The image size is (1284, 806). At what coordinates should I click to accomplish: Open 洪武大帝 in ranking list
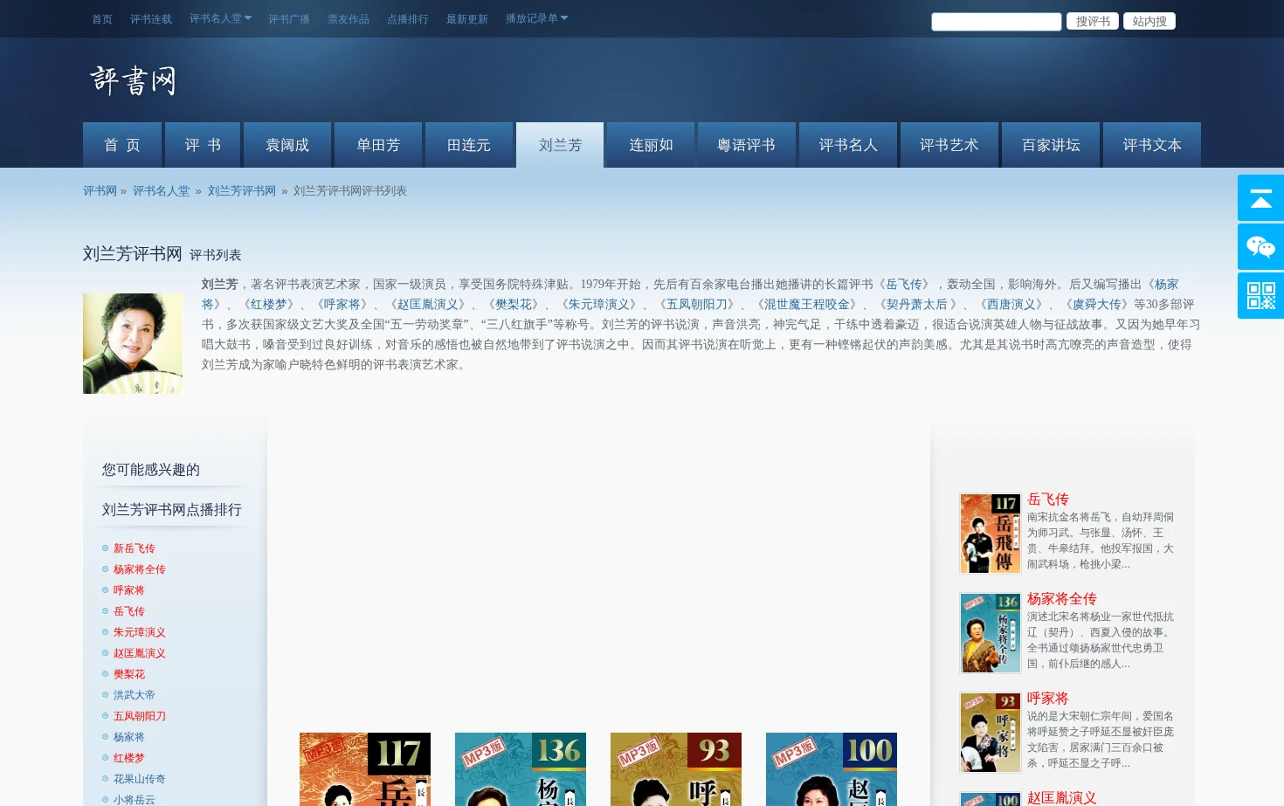(x=134, y=695)
